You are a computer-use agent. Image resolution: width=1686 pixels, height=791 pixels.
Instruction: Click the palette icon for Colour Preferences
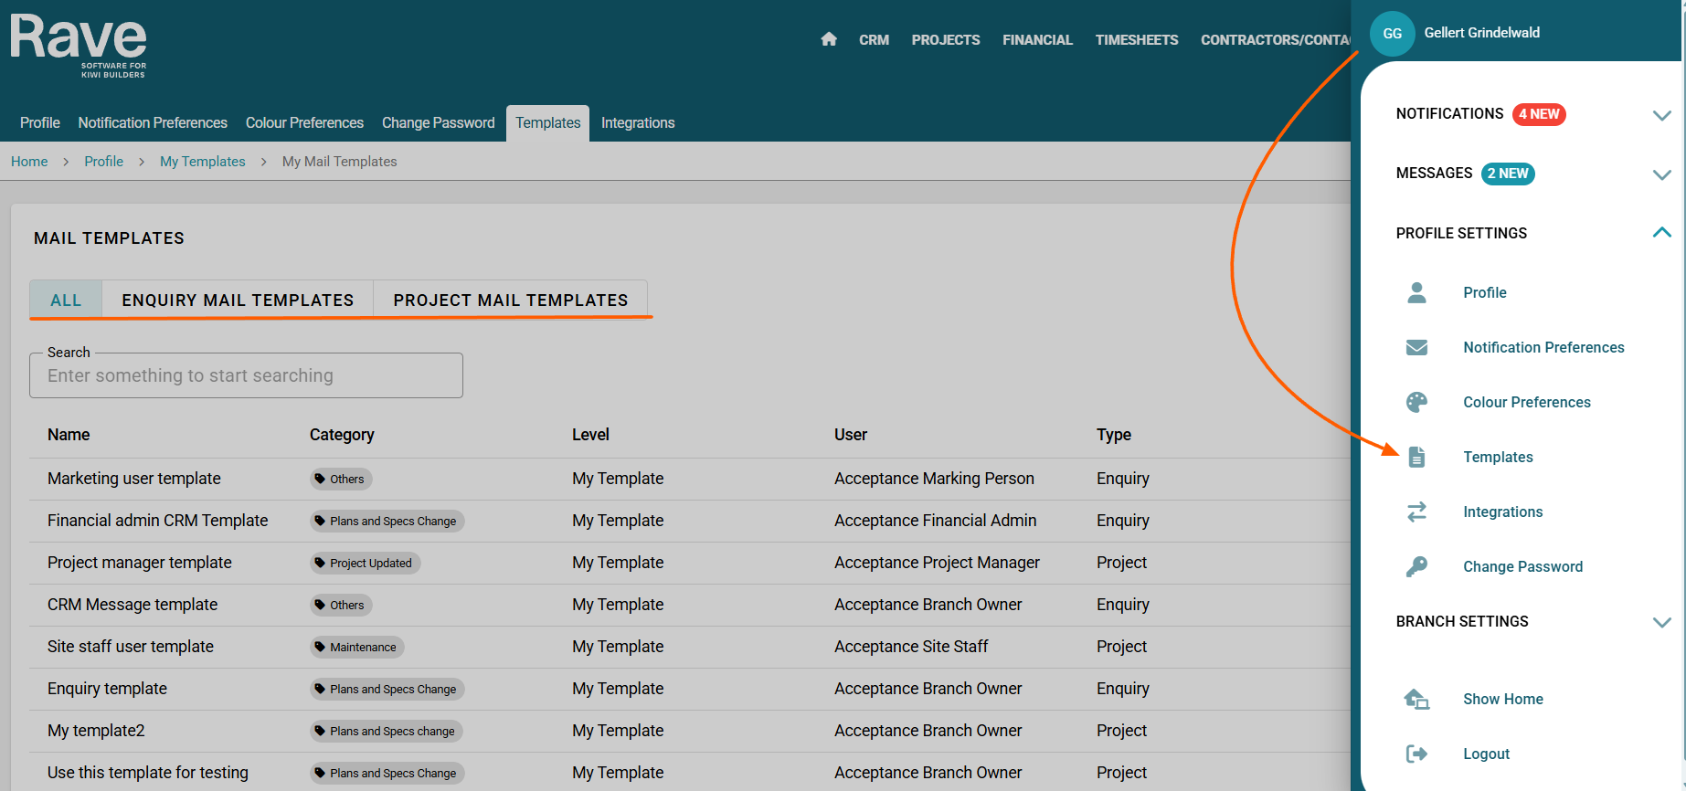1416,402
